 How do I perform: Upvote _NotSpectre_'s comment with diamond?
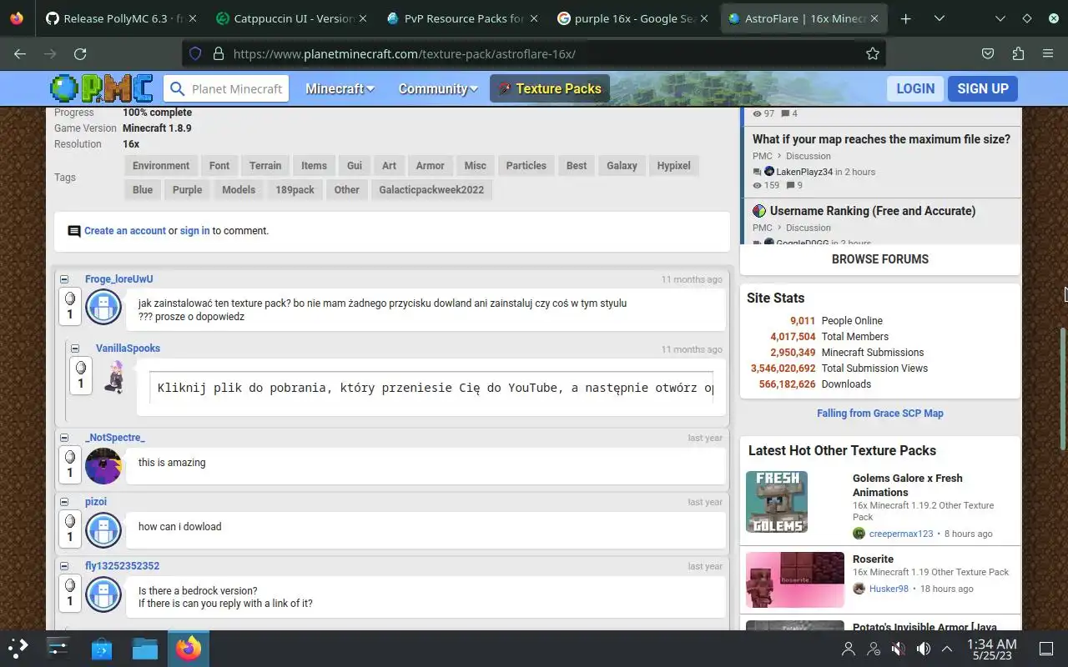coord(70,457)
